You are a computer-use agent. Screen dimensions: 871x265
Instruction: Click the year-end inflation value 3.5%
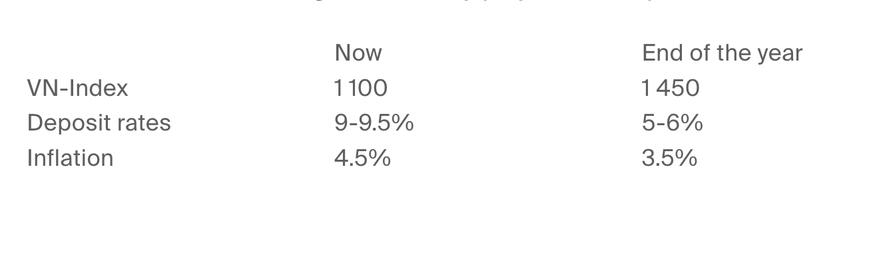[670, 158]
